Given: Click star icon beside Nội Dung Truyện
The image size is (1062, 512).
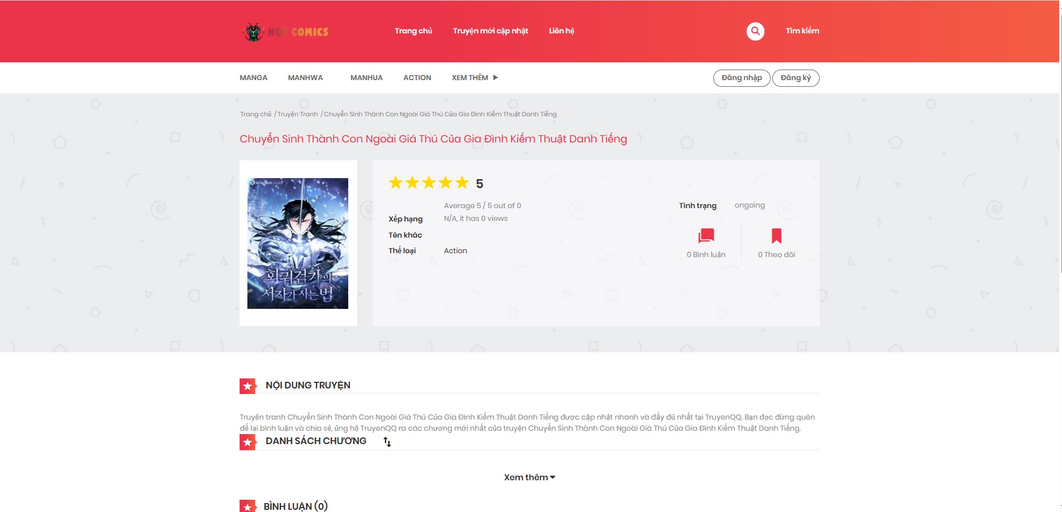Looking at the screenshot, I should (247, 386).
